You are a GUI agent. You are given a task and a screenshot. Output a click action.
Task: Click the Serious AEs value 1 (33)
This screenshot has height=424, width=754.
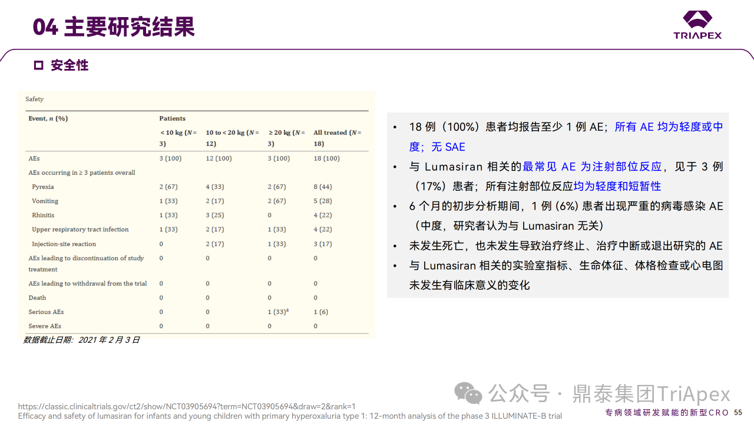point(277,312)
